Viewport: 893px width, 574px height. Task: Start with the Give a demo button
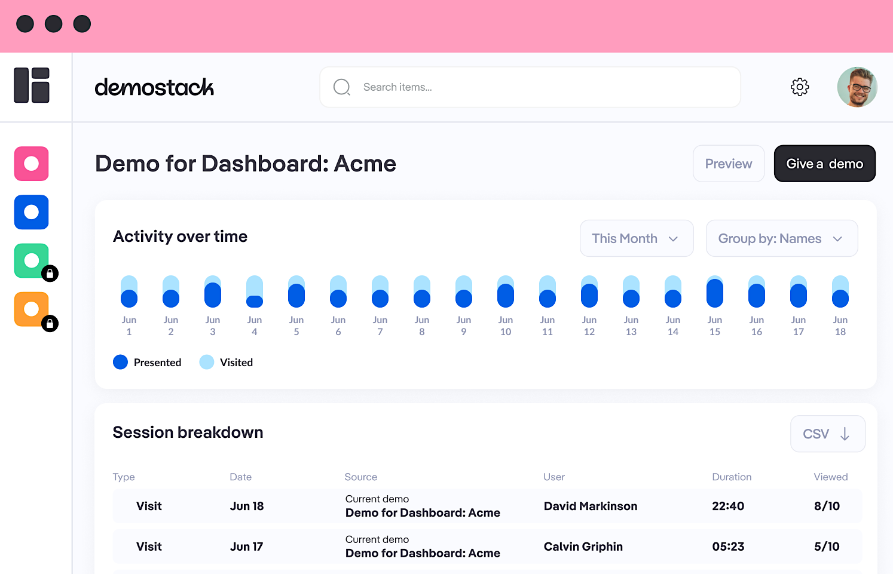[825, 164]
